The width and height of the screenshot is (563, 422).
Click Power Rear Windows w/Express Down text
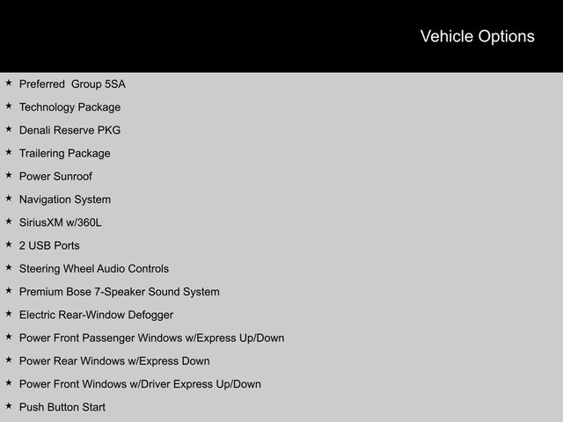(x=114, y=361)
